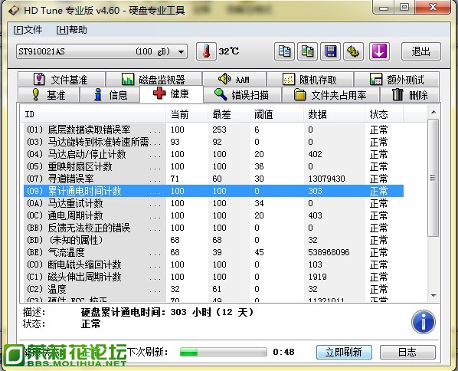The width and height of the screenshot is (458, 371).
Task: Click the ID column header
Action: coord(93,114)
